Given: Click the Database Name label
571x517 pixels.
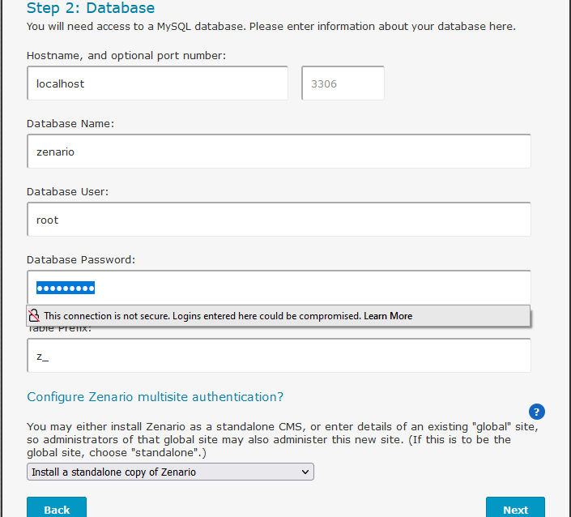Looking at the screenshot, I should click(x=70, y=124).
